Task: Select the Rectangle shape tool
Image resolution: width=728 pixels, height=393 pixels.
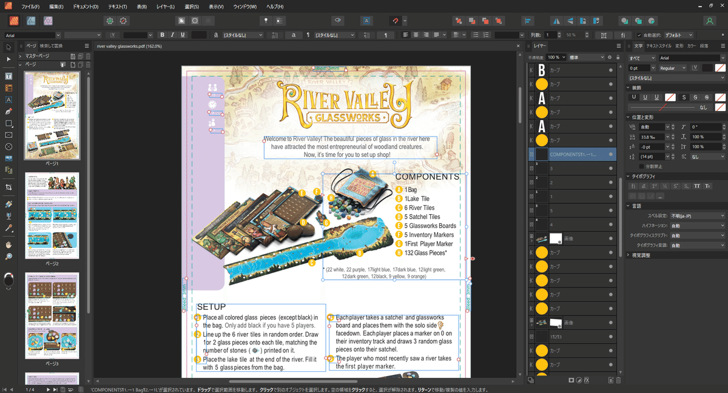Action: [x=8, y=123]
